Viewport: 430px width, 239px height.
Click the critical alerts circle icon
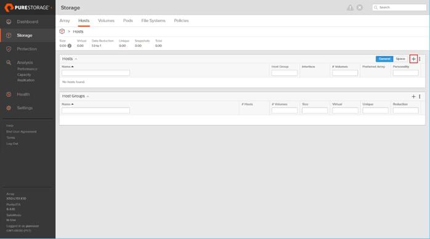360,7
